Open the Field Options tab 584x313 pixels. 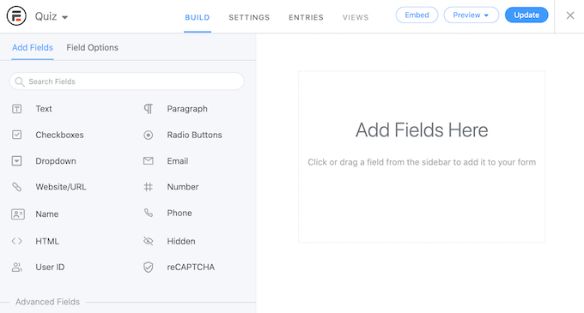(93, 47)
